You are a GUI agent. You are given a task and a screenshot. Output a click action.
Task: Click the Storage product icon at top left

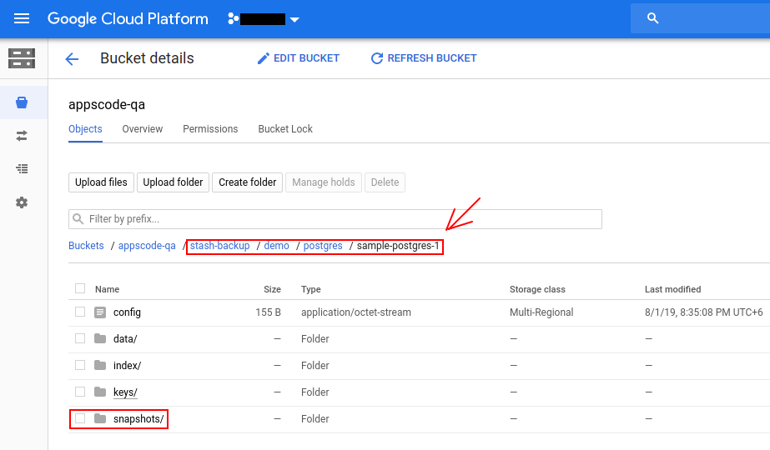[x=22, y=58]
